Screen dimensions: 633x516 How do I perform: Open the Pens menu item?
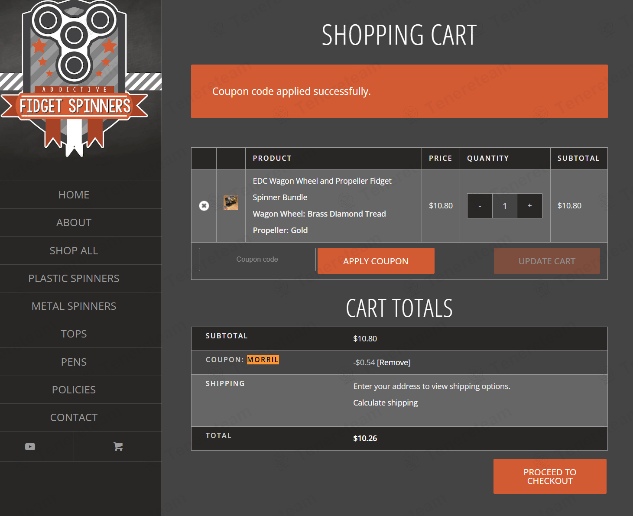74,362
